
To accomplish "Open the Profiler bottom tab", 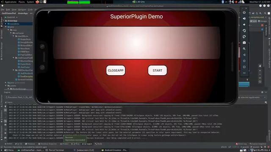I will (64, 144).
